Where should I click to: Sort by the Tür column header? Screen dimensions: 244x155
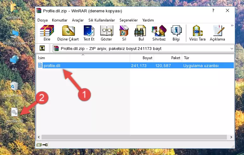point(208,58)
